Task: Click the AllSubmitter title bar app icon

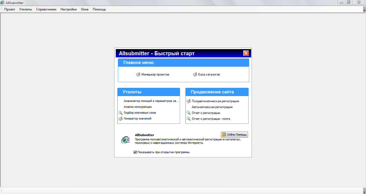Action: coord(3,3)
